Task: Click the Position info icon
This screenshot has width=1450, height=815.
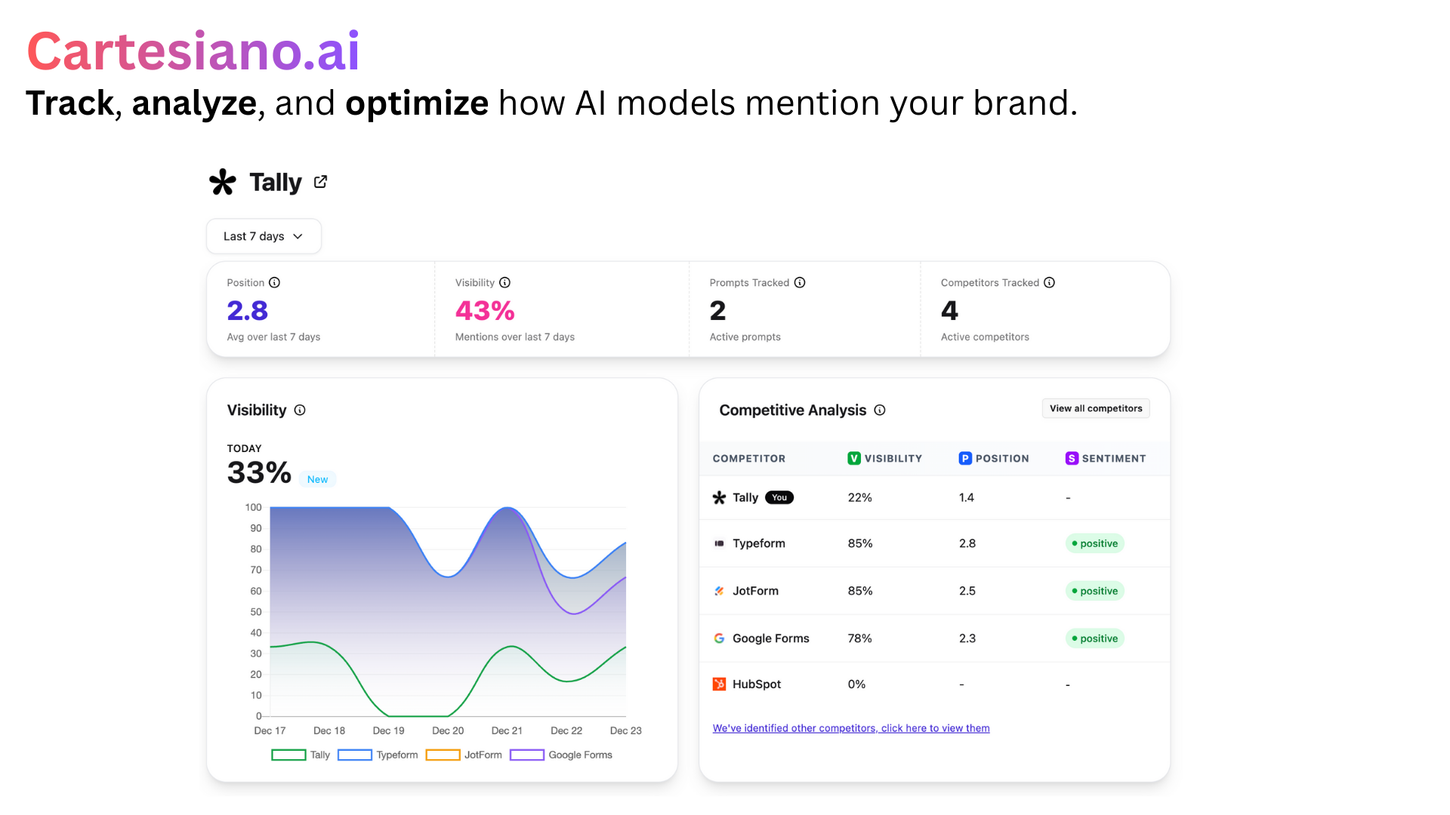Action: coord(275,282)
